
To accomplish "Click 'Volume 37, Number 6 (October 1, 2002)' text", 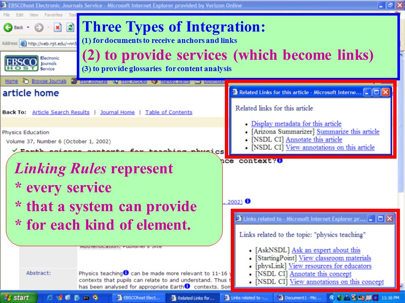I will [x=58, y=141].
